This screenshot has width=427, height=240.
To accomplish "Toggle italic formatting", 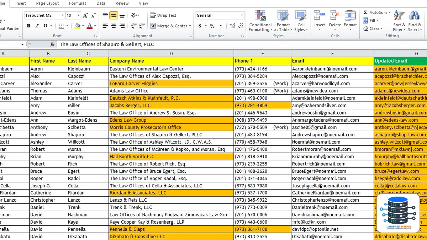I will pos(37,26).
